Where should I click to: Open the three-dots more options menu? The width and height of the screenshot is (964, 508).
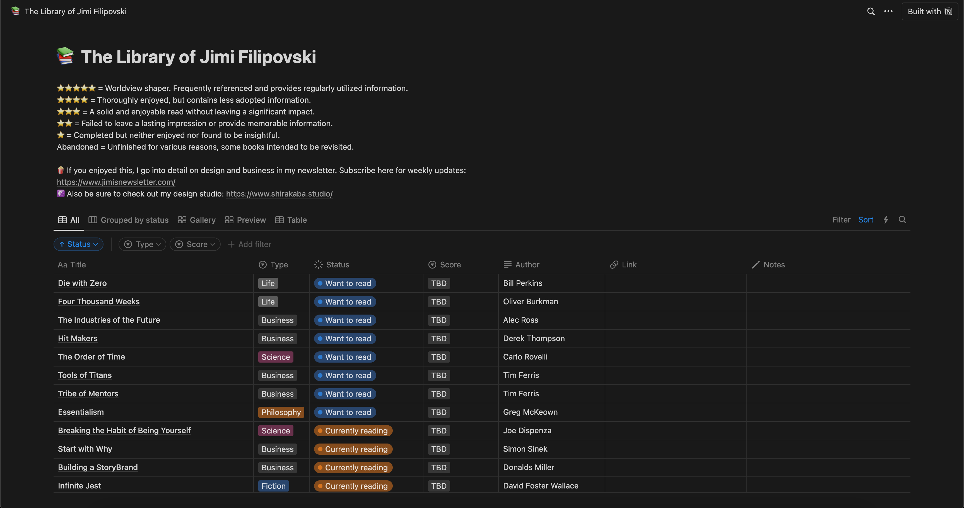(888, 12)
